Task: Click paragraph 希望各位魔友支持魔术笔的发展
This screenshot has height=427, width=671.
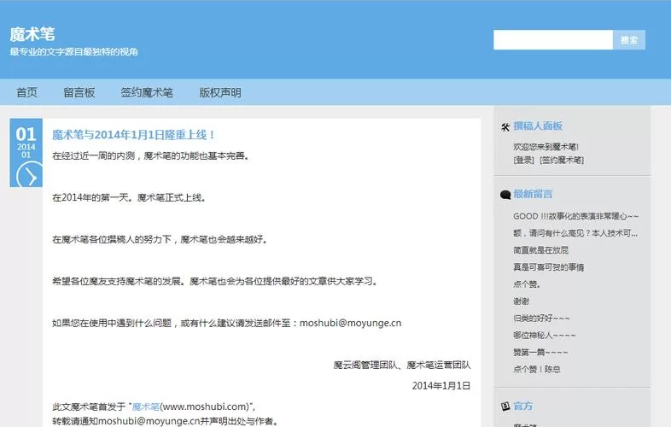Action: coord(215,281)
